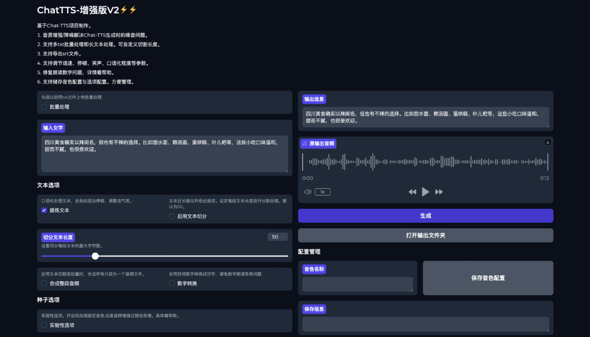Viewport: 590px width, 337px height.
Task: Uncheck the 提炼文本 checkbox
Action: [44, 210]
